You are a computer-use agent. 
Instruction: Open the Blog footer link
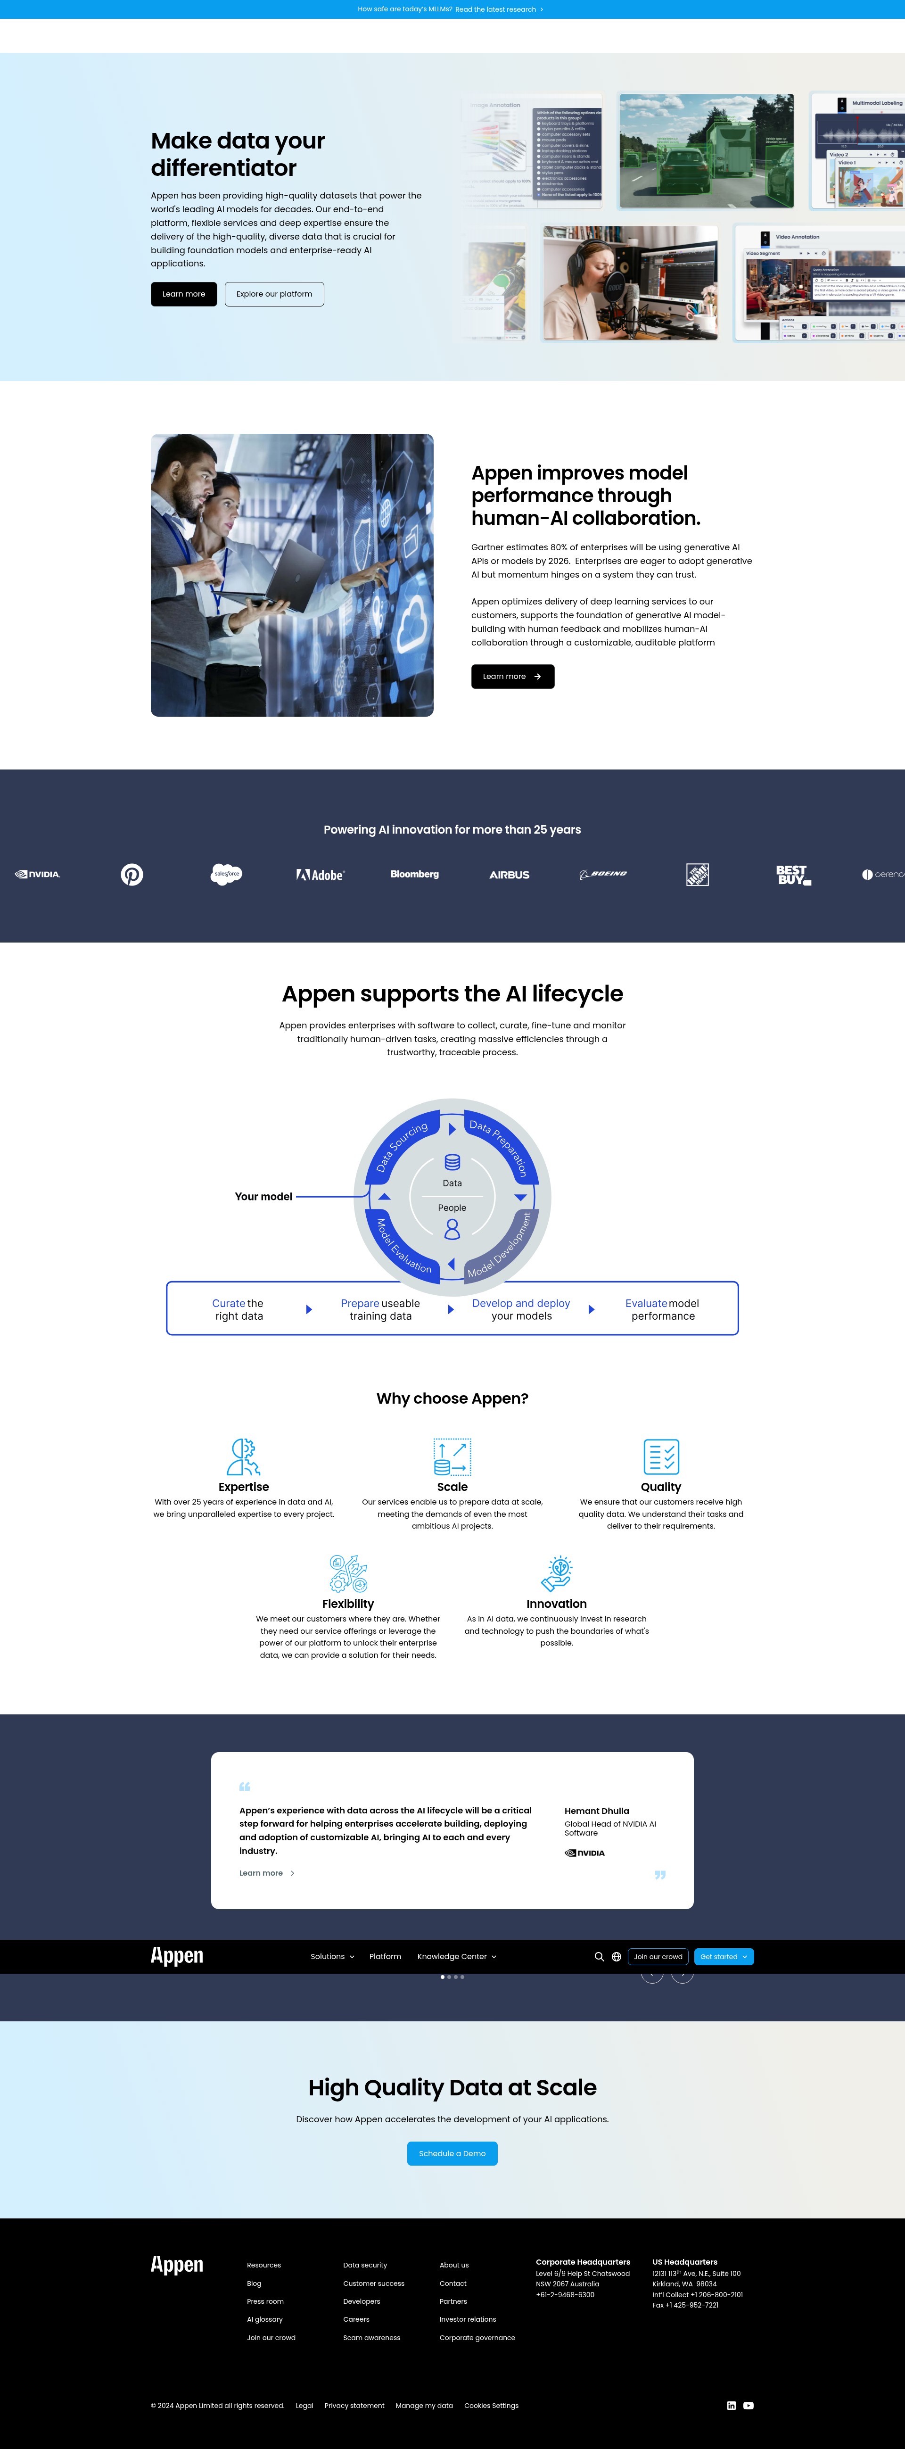(254, 2283)
